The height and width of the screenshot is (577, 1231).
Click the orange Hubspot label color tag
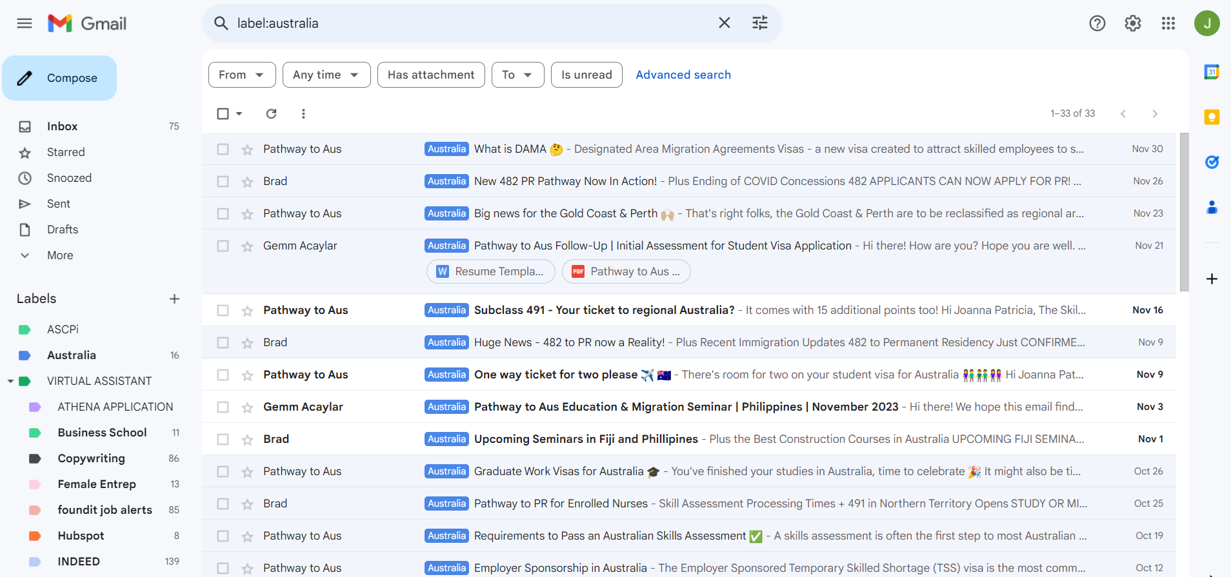click(x=35, y=536)
